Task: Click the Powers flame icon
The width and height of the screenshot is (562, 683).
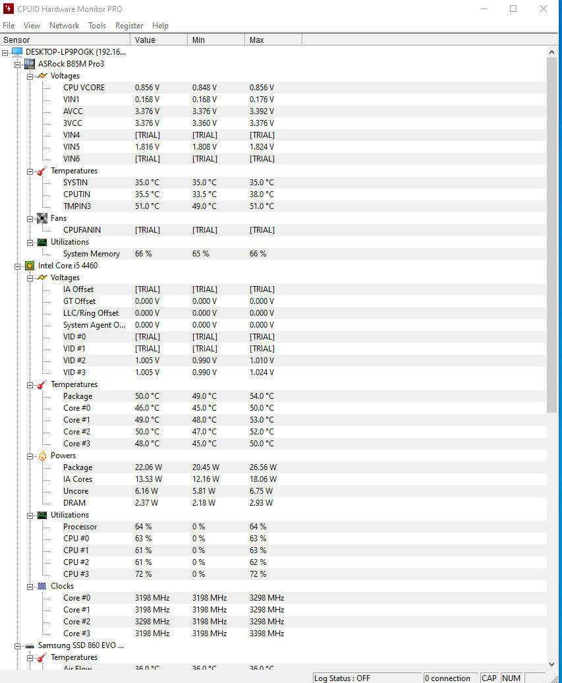Action: [x=42, y=456]
